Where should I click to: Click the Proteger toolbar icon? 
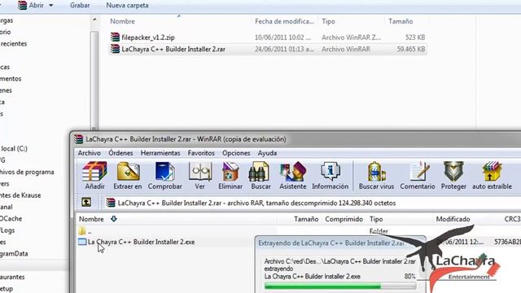click(453, 176)
